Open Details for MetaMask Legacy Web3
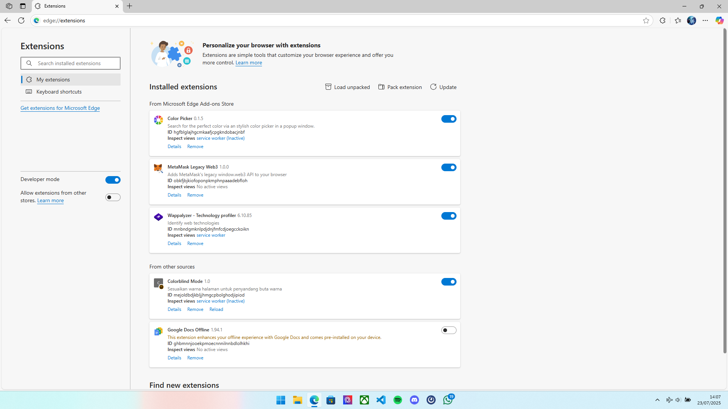This screenshot has width=728, height=409. tap(174, 195)
